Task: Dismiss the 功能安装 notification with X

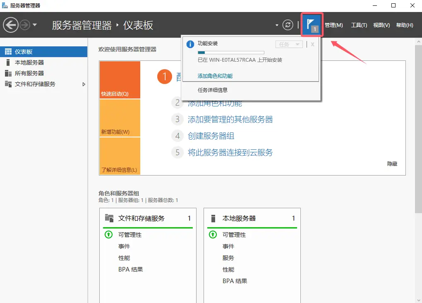Action: tap(312, 44)
